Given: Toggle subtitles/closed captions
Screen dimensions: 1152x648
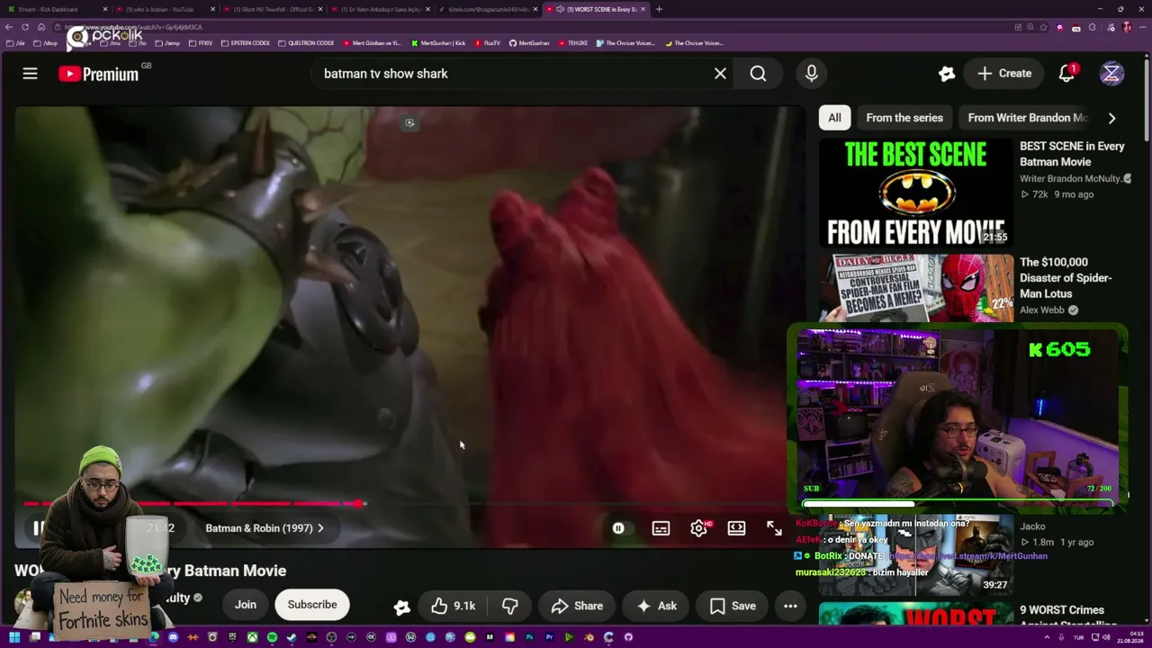Looking at the screenshot, I should (x=661, y=528).
